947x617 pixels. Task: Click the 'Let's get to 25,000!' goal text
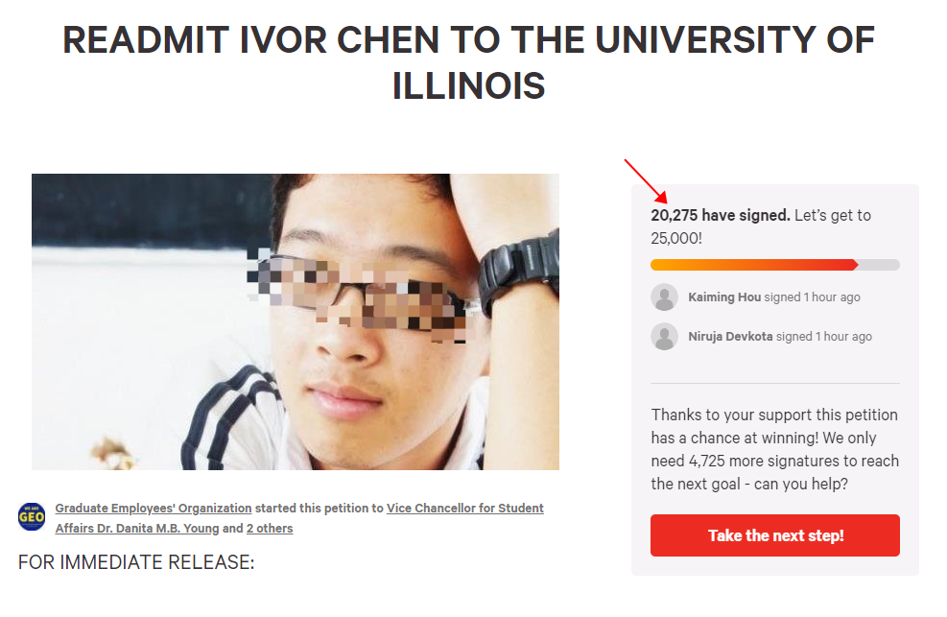[761, 227]
